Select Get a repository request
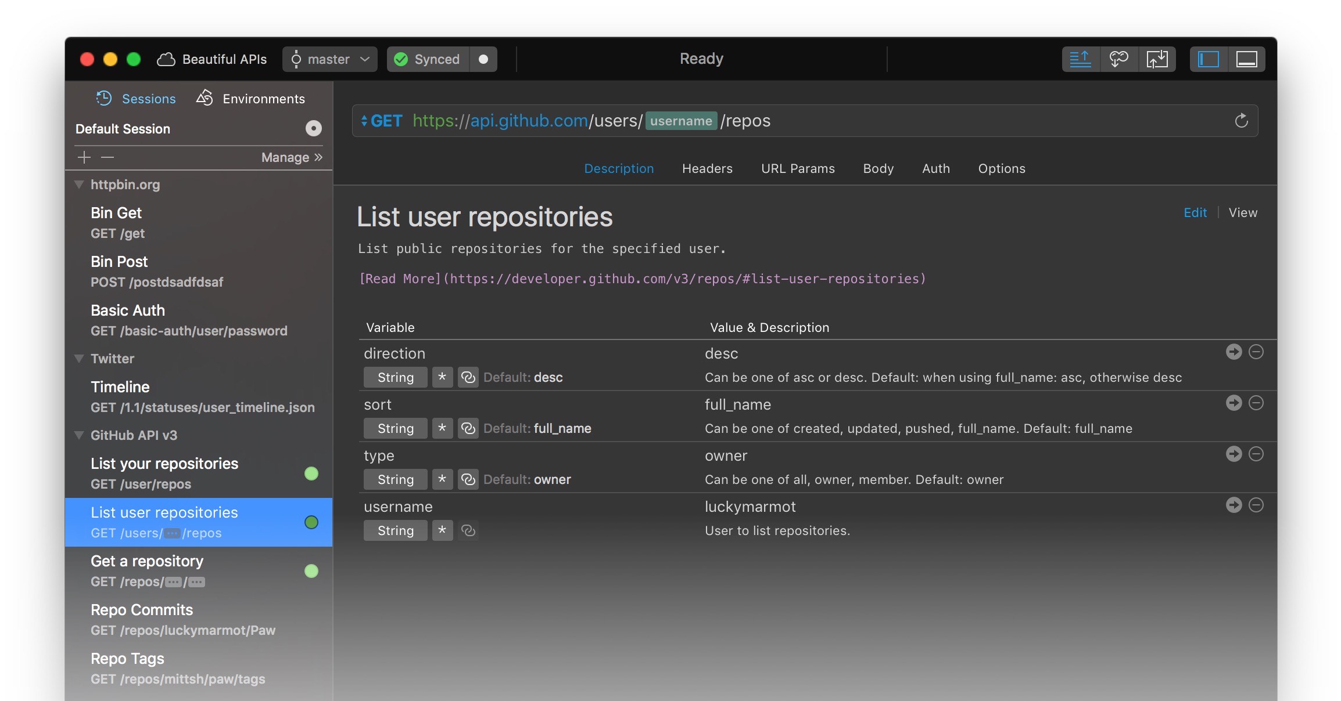 [199, 571]
